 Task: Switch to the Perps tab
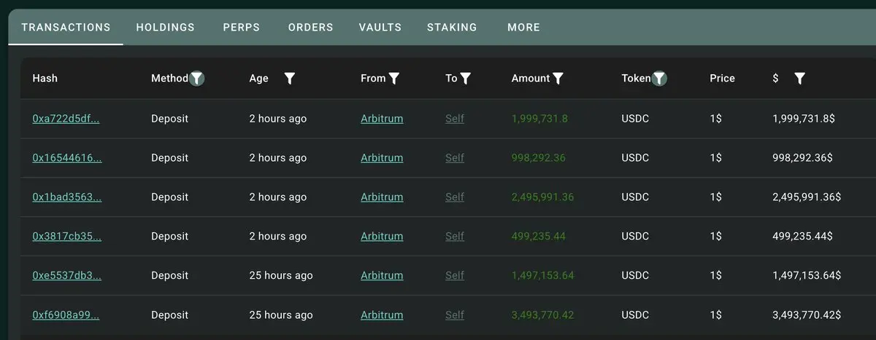pyautogui.click(x=242, y=28)
